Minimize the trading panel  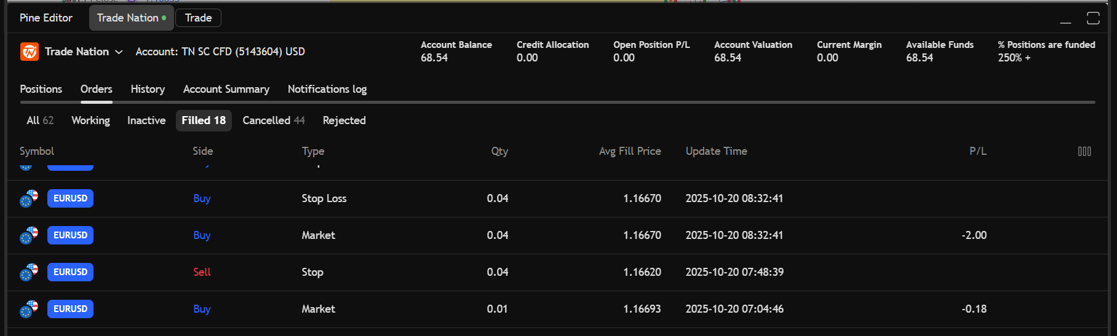(x=1065, y=18)
